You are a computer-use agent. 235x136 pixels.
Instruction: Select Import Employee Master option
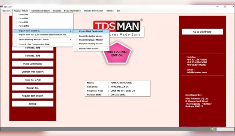point(91,40)
